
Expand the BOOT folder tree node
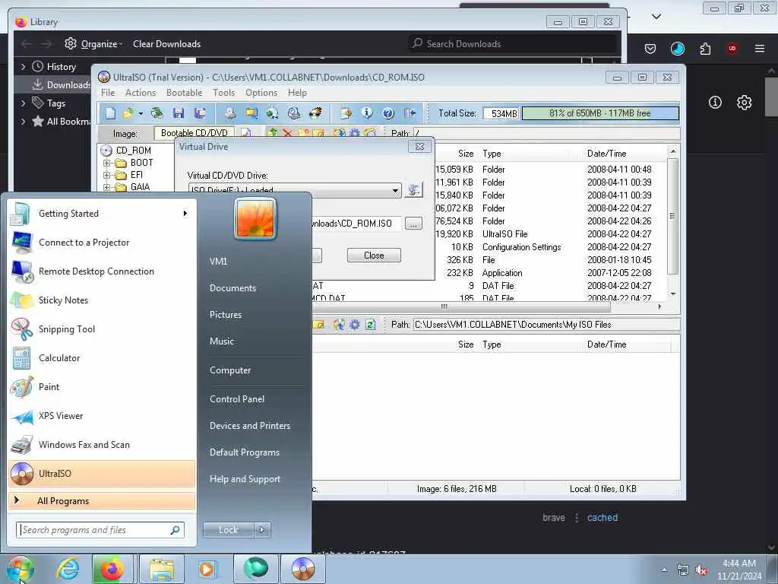tap(106, 163)
